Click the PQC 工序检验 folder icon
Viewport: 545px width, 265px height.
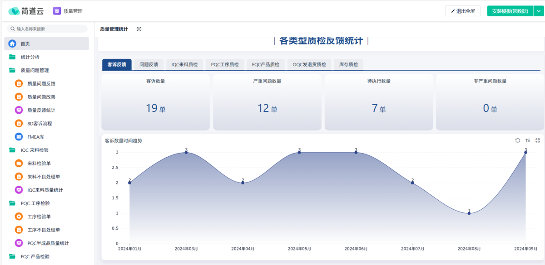click(12, 203)
